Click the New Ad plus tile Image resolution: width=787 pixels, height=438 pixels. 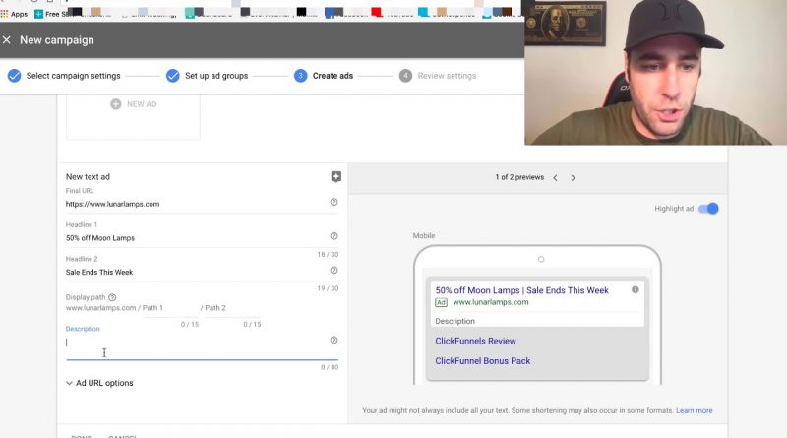coord(133,104)
